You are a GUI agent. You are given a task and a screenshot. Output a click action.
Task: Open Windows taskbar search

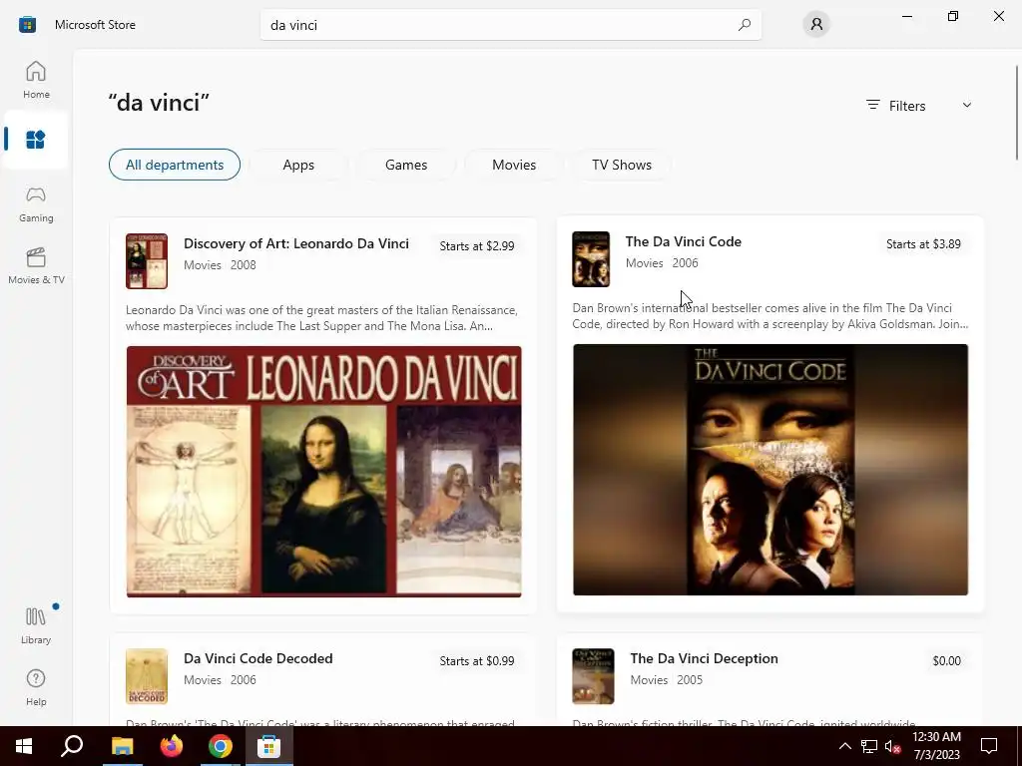click(x=72, y=746)
